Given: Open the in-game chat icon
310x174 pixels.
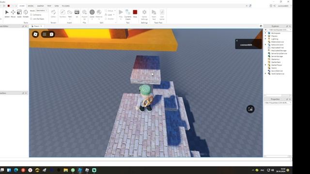Looking at the screenshot, I should (51, 34).
